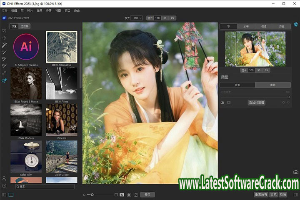
Task: Toggle right panel visibility icon at bottom right
Action: coord(296,195)
